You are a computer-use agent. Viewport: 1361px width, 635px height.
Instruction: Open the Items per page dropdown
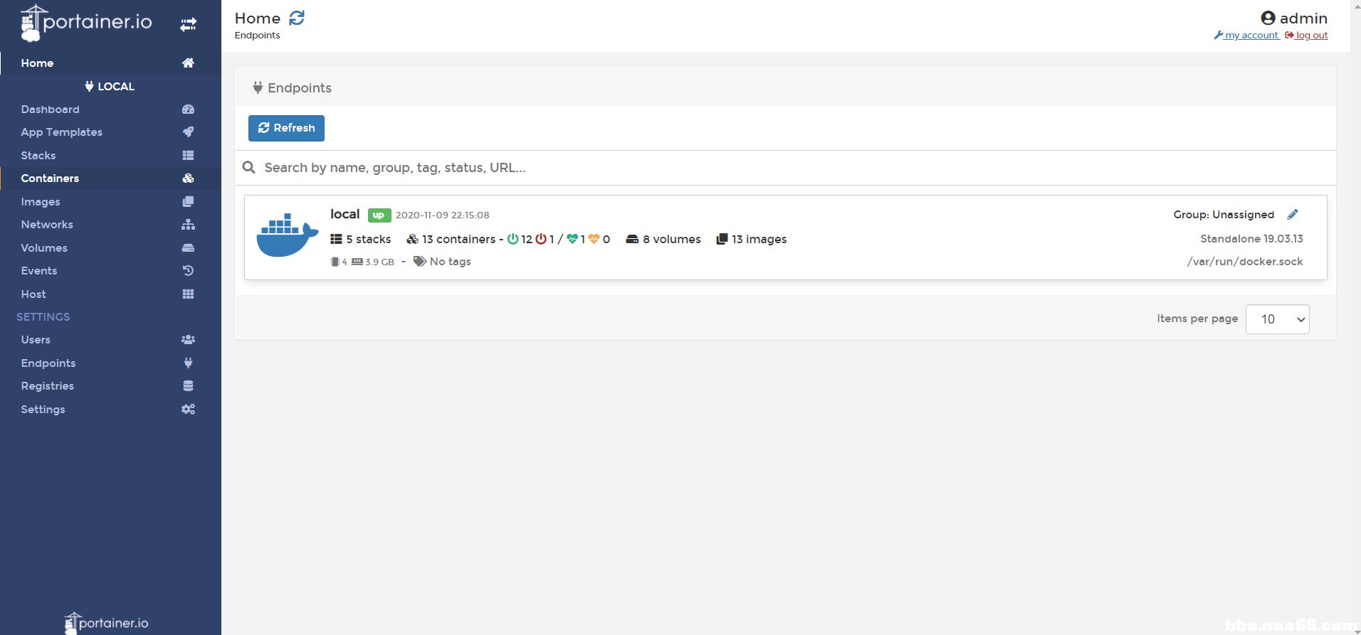click(x=1277, y=319)
